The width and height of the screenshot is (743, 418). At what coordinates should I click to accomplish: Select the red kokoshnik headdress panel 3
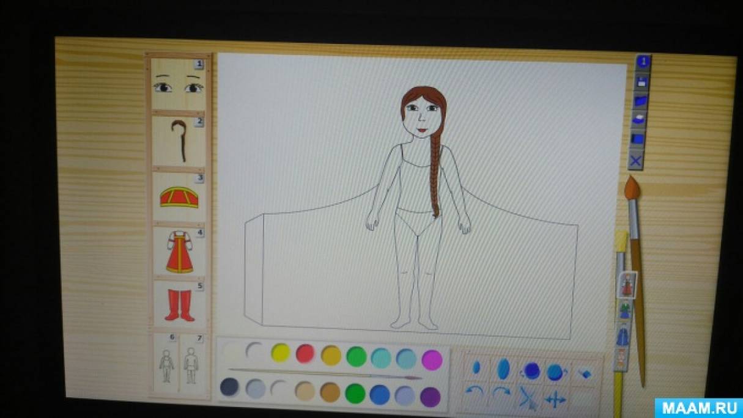(x=179, y=196)
